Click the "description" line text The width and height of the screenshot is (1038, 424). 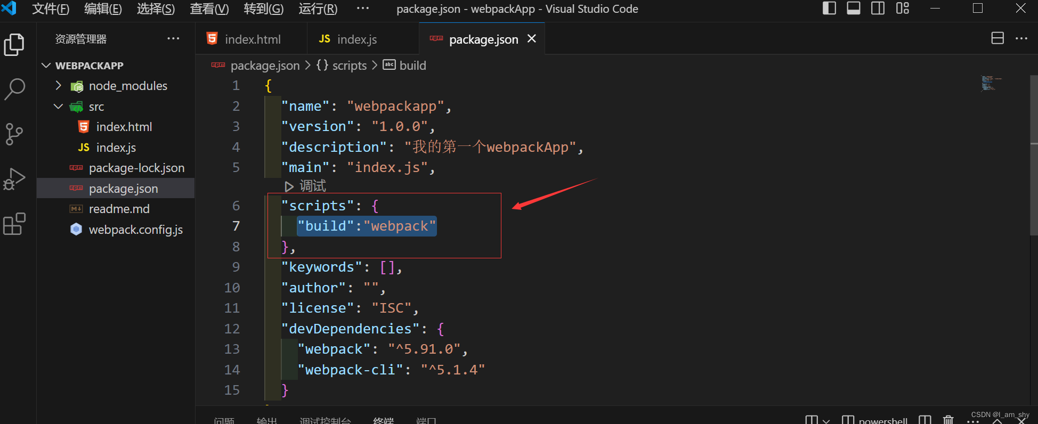click(432, 147)
